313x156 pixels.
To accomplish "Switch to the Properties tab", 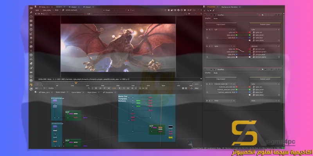I will 211,7.
